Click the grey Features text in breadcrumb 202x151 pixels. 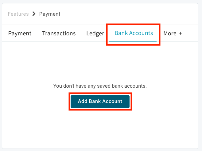coord(18,14)
